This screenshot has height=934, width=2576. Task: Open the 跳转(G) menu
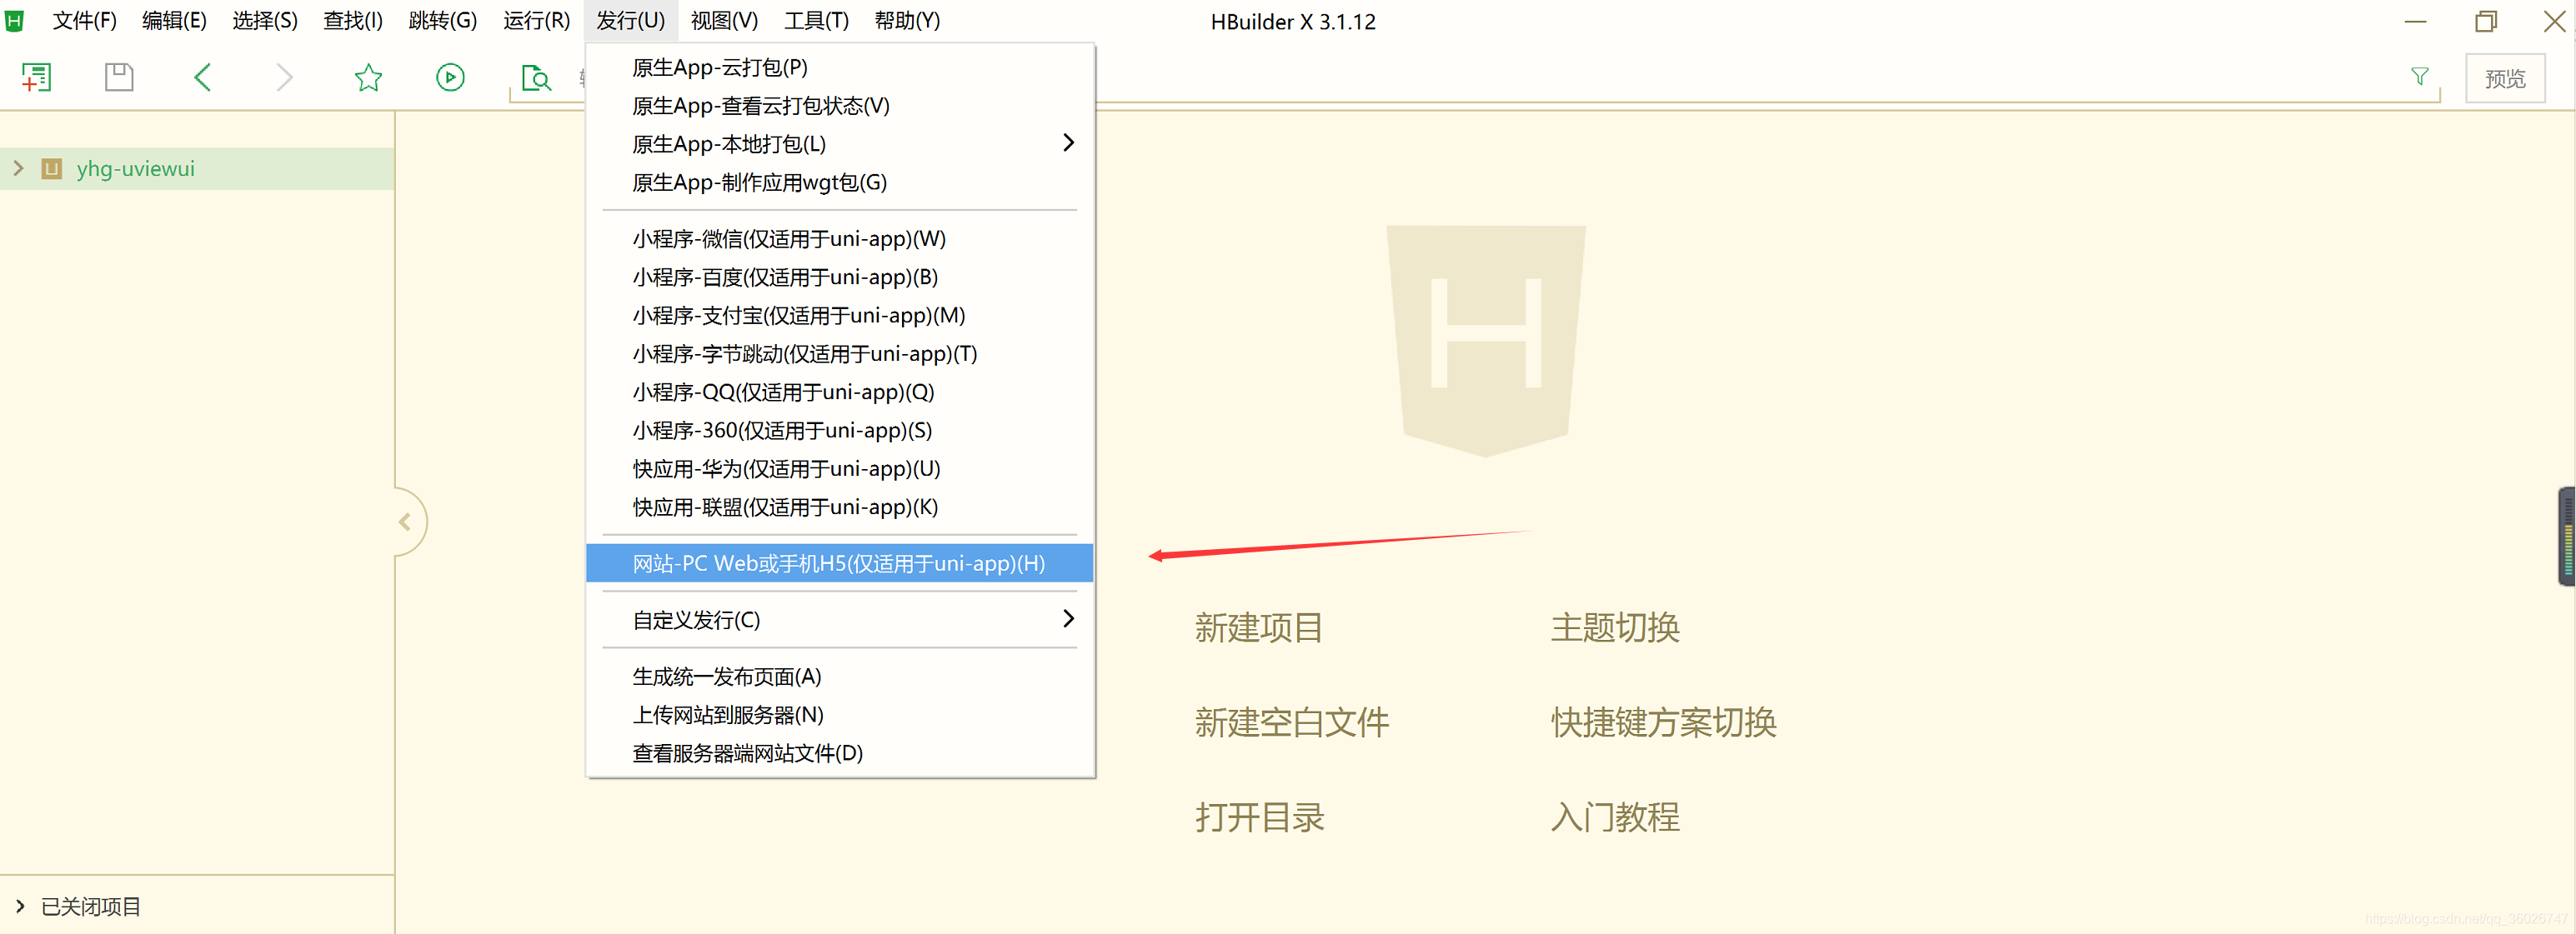click(442, 21)
